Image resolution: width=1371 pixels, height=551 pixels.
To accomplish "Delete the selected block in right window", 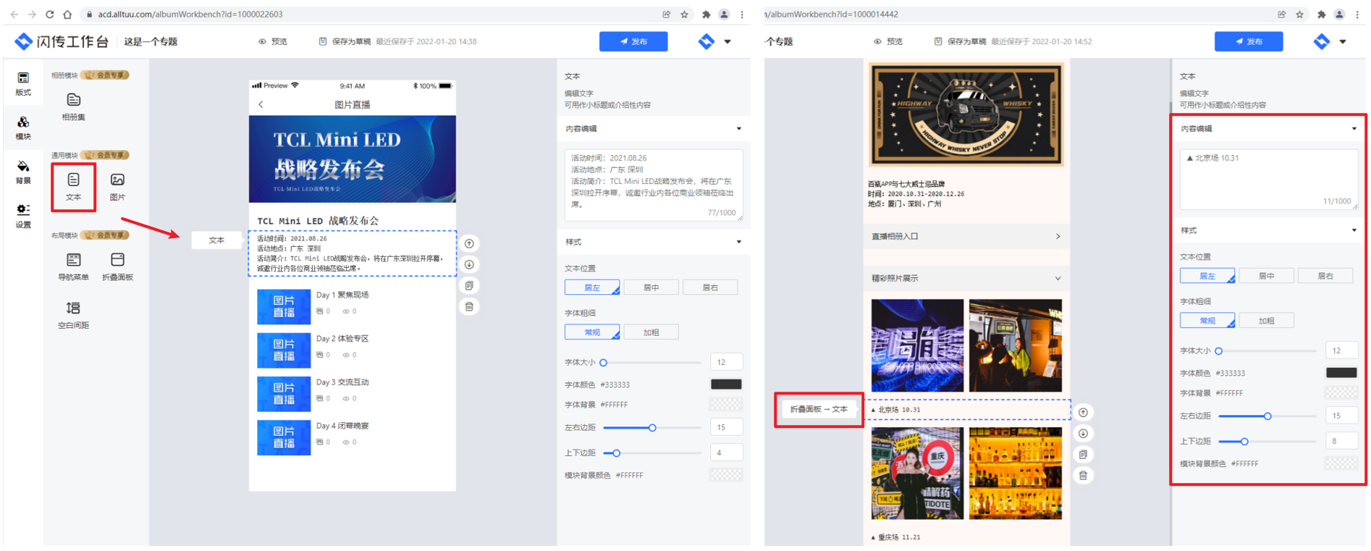I will [1083, 475].
